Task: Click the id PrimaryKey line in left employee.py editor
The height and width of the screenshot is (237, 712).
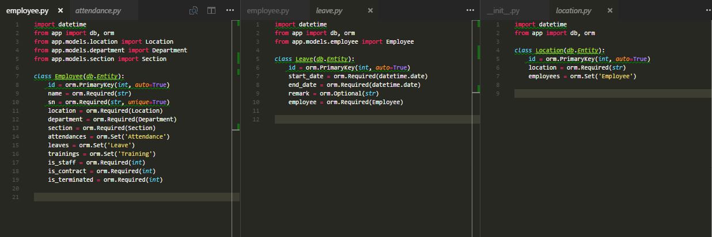Action: (x=108, y=85)
